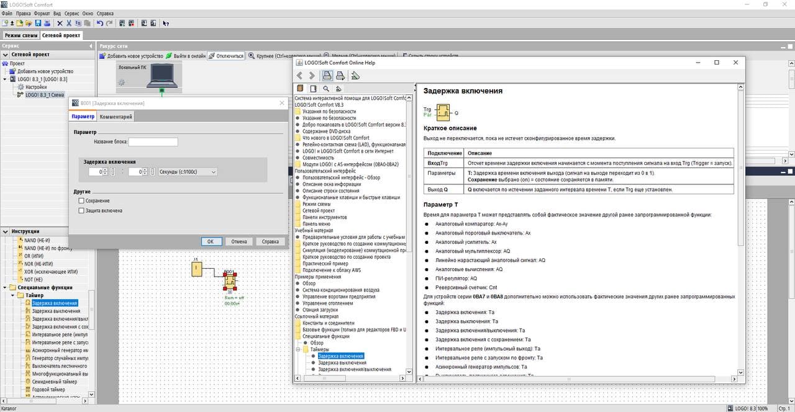The height and width of the screenshot is (412, 795).
Task: Confirm the dialog with OK
Action: point(211,241)
